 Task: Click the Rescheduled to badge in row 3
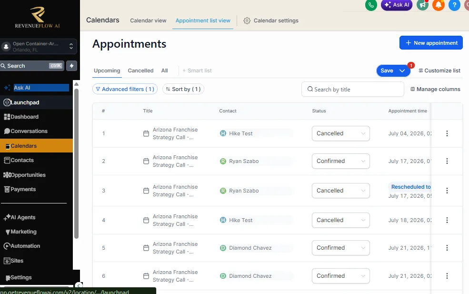click(x=409, y=187)
